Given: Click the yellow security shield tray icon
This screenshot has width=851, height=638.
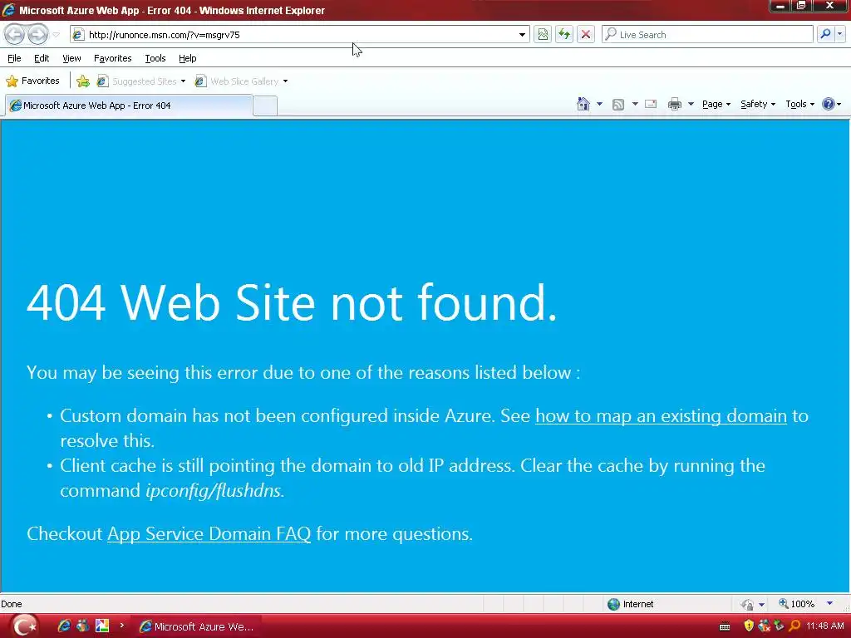Looking at the screenshot, I should 749,626.
